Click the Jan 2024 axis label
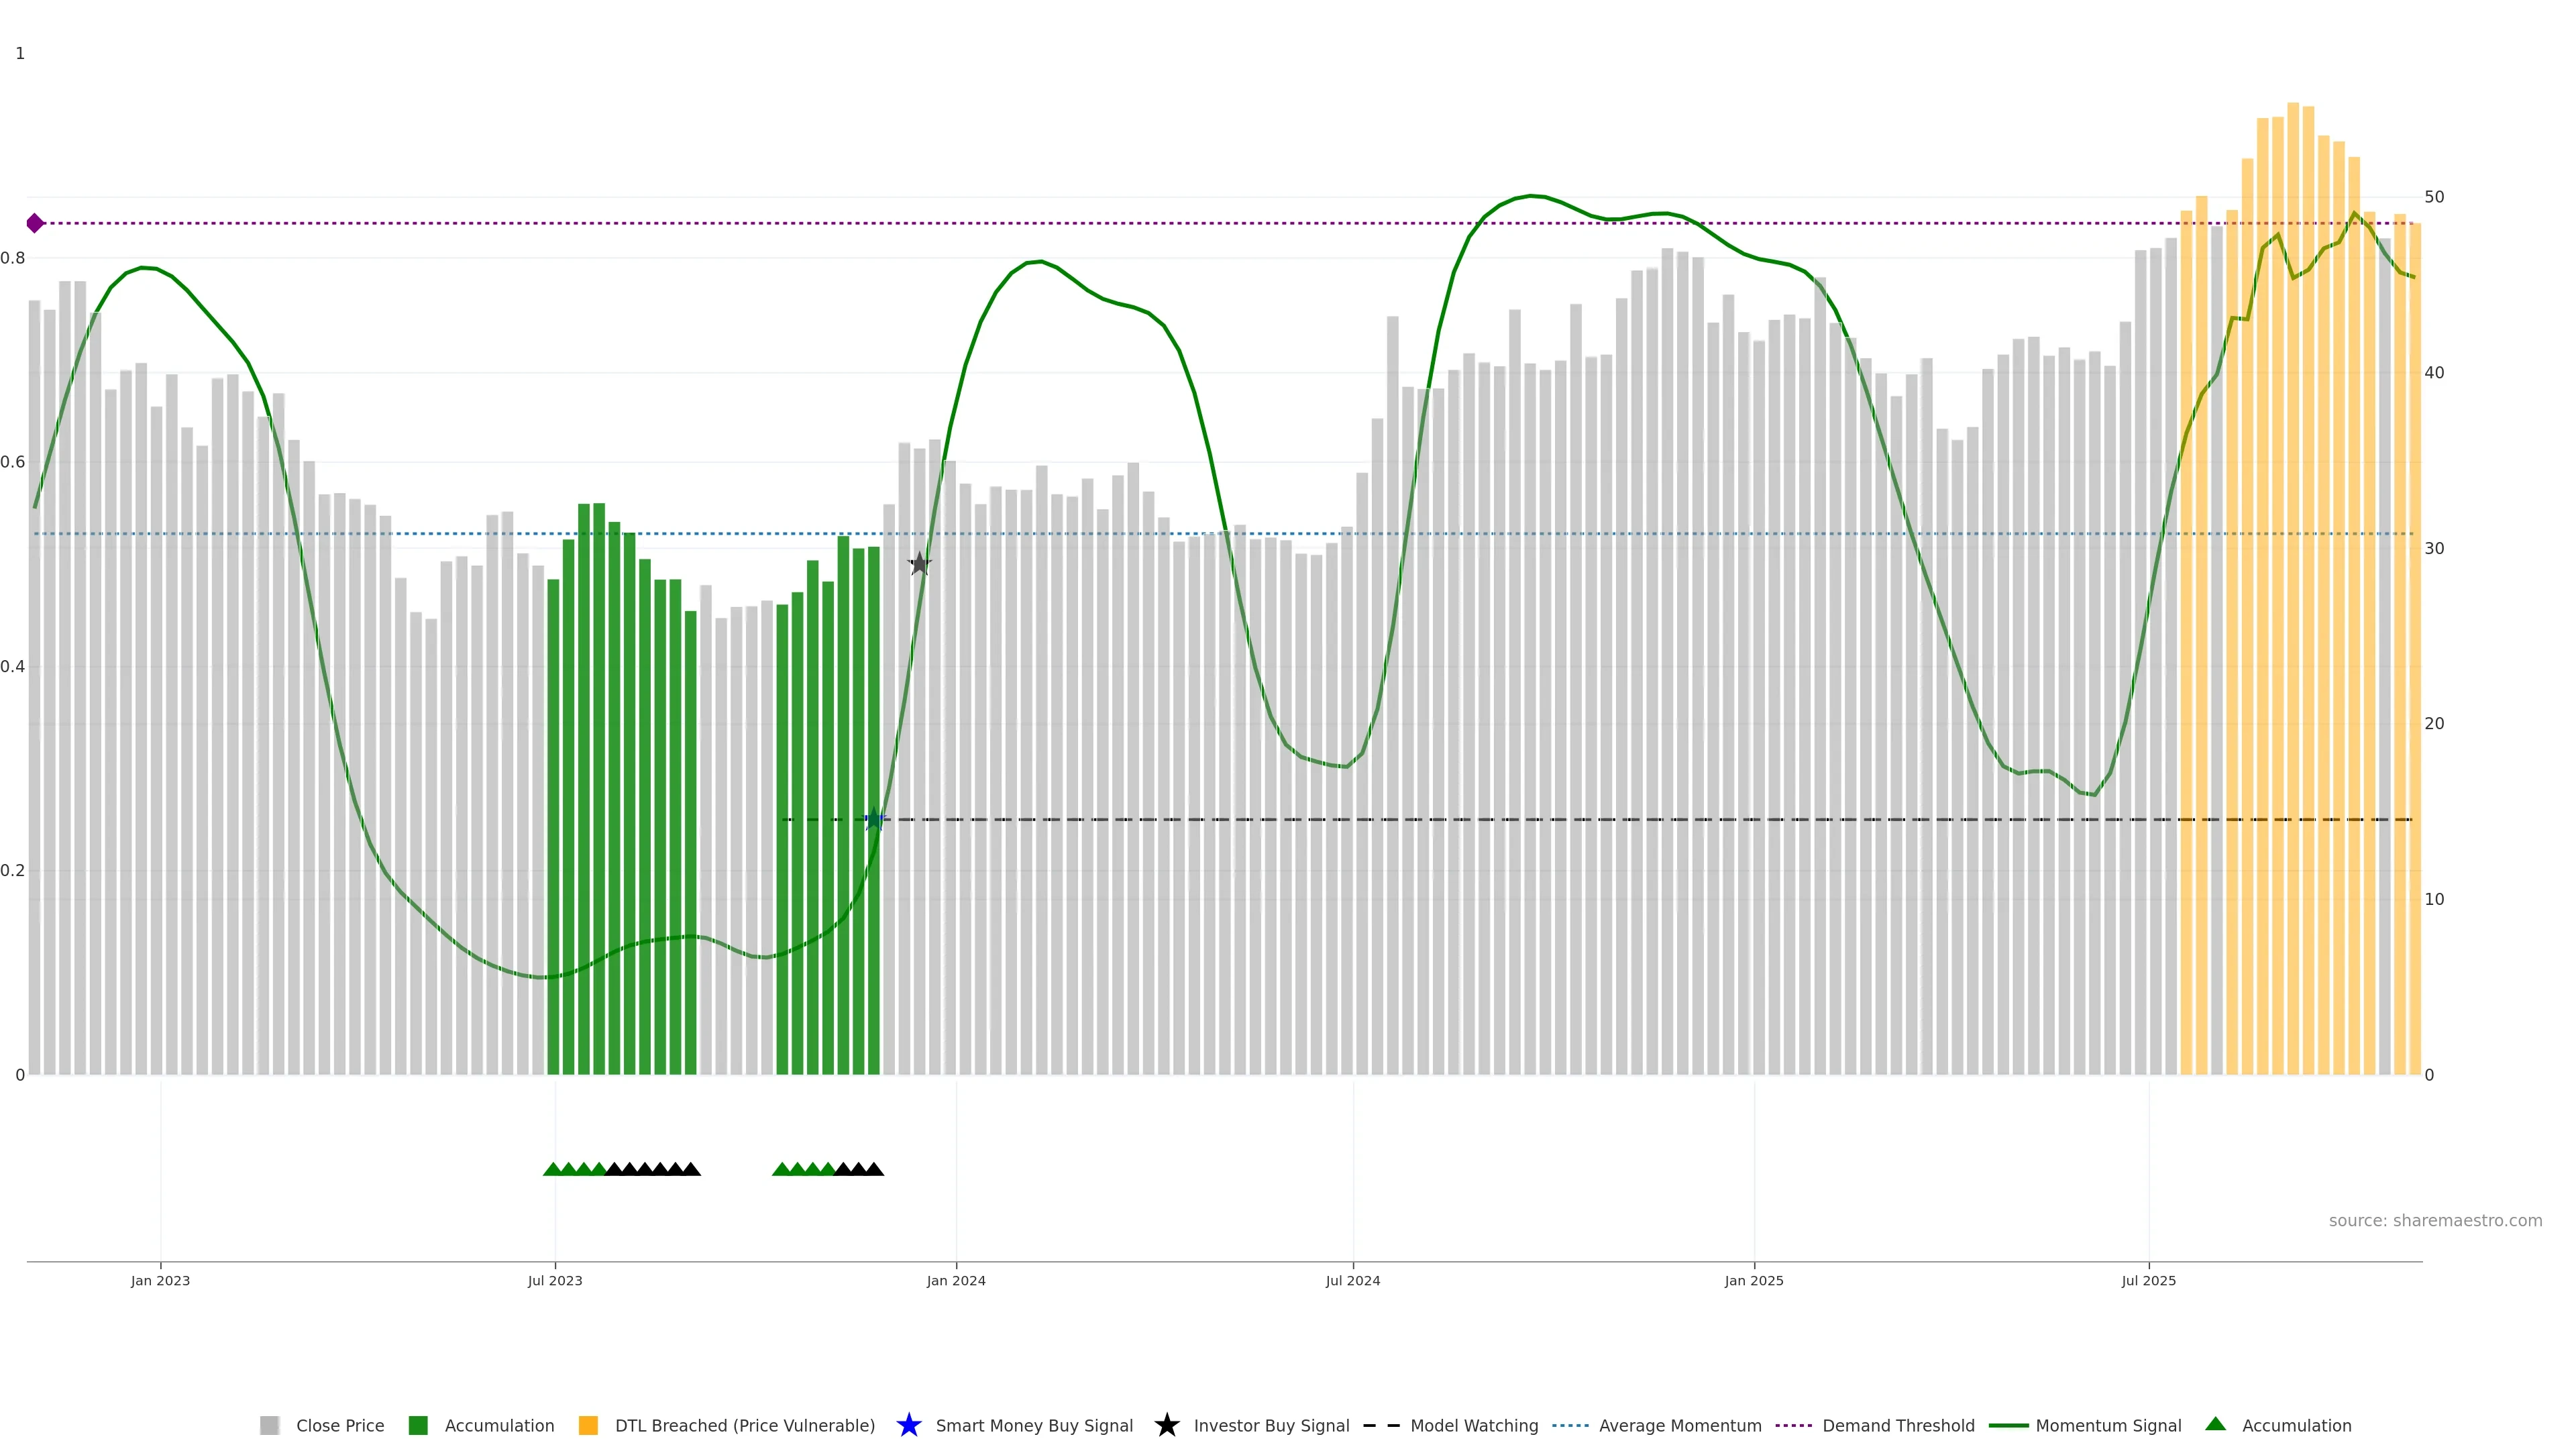 [955, 1280]
